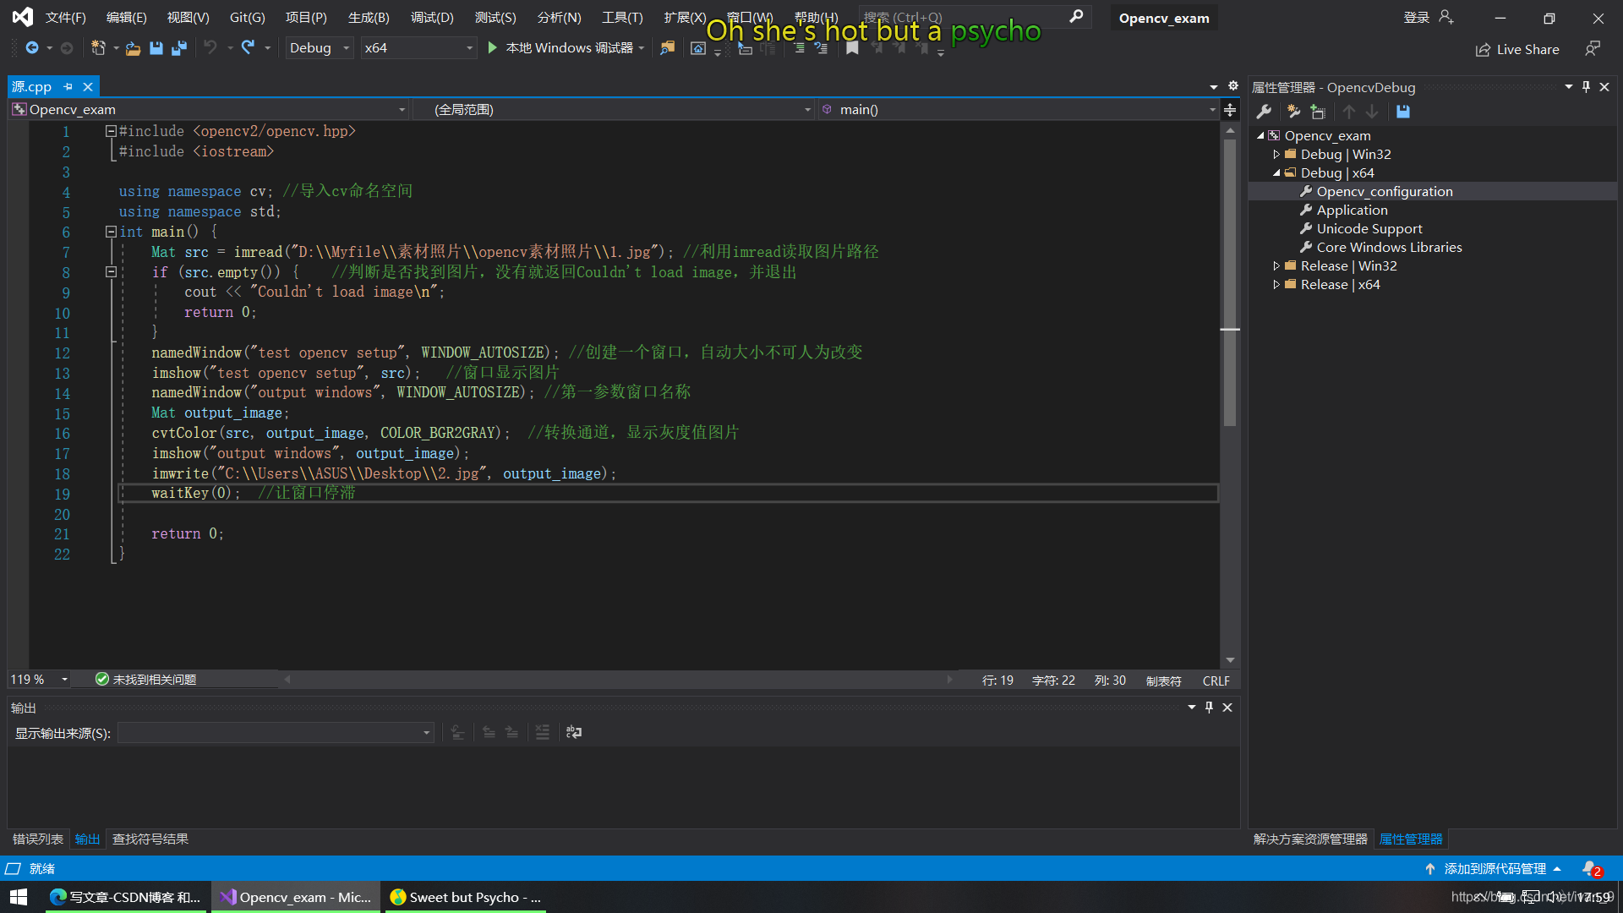Open Properties wrench in Property Manager toolbar
The image size is (1623, 913).
[x=1264, y=112]
